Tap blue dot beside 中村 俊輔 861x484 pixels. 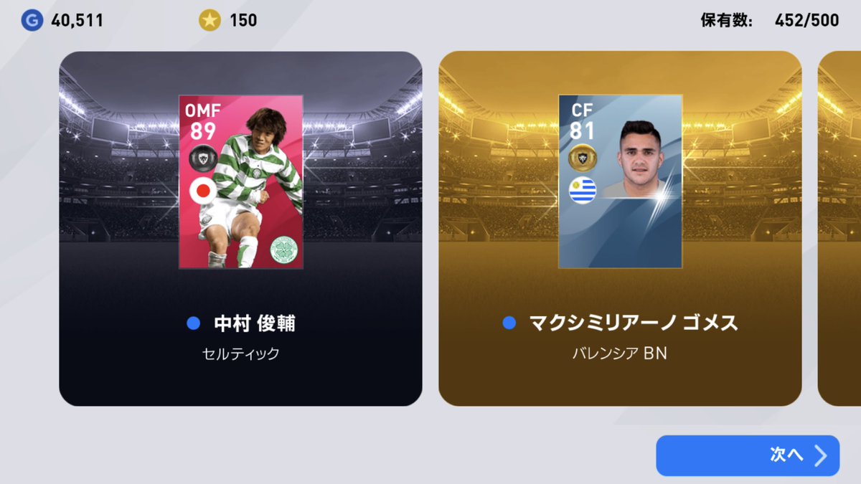[x=193, y=323]
